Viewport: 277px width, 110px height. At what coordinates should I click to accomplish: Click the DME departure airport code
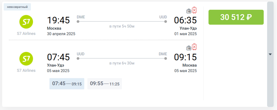click(x=81, y=17)
